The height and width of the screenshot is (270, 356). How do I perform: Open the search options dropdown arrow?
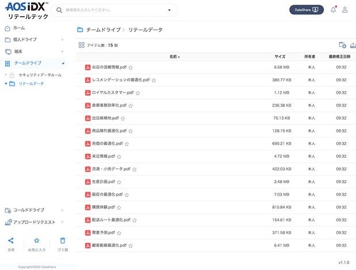pyautogui.click(x=169, y=10)
